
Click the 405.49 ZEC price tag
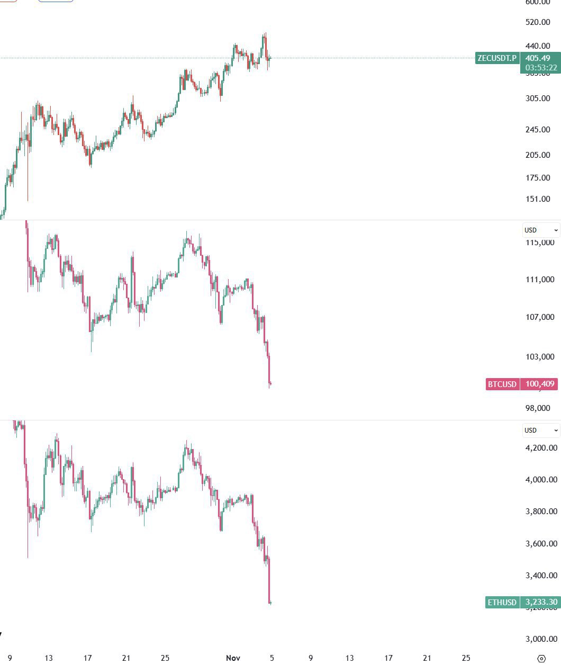540,58
